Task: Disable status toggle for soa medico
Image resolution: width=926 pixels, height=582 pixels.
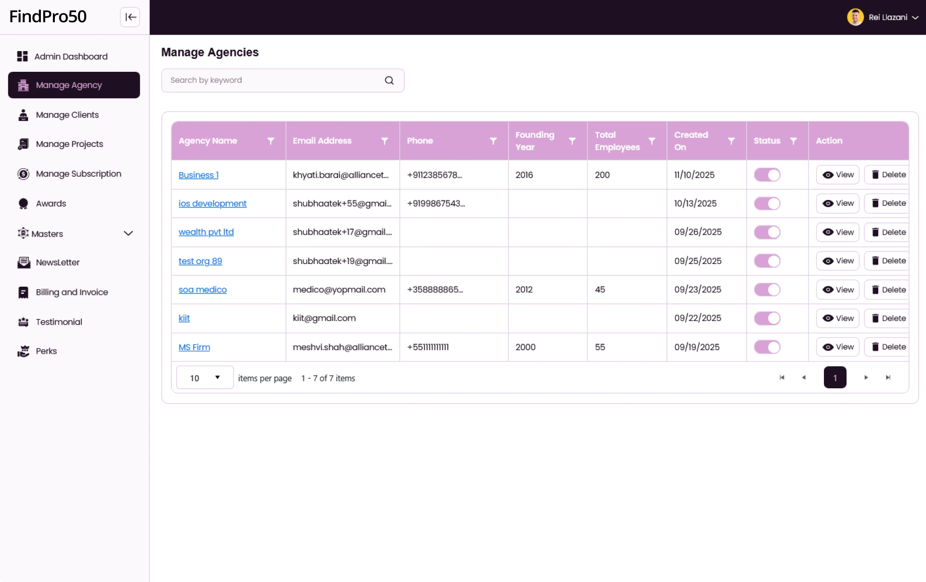Action: click(x=767, y=290)
